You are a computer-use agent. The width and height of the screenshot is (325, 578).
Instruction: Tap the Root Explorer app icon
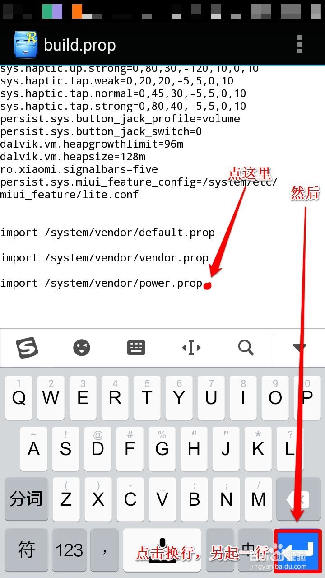(26, 44)
